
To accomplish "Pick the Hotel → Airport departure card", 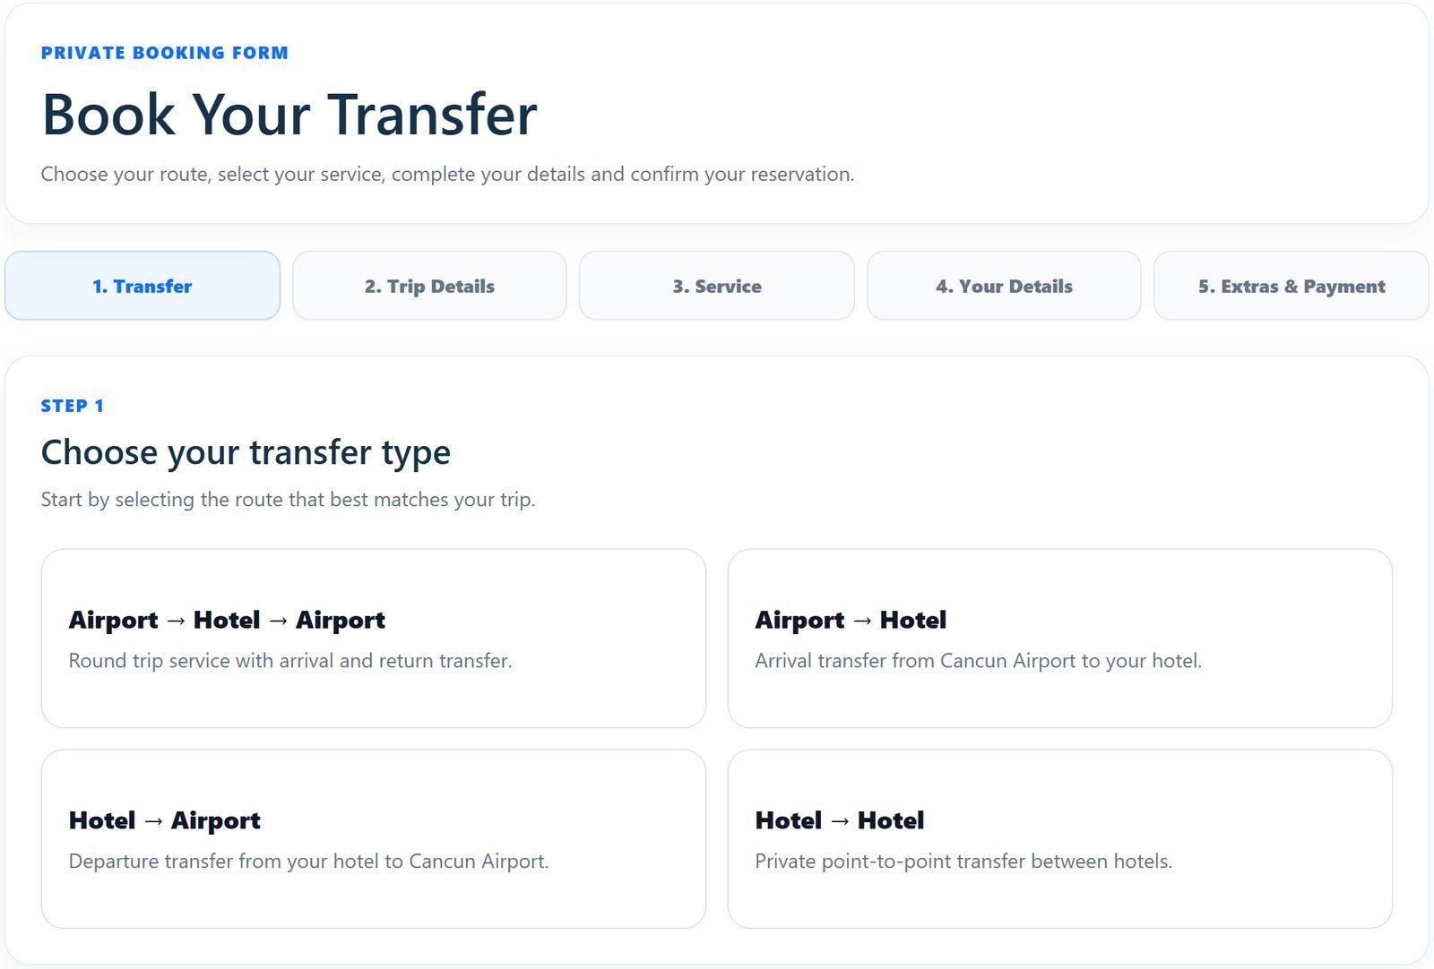I will point(374,839).
